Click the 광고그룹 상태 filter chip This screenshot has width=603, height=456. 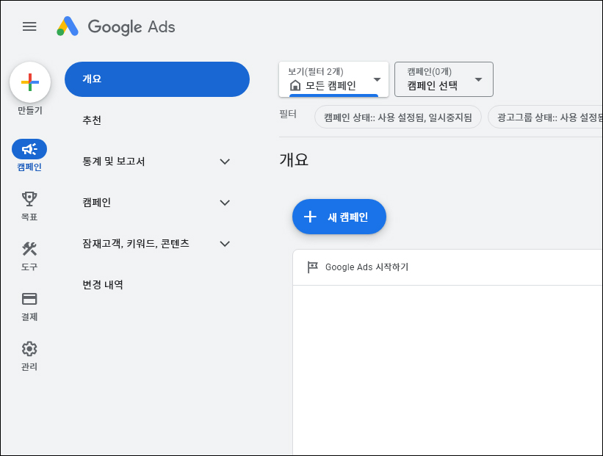click(x=547, y=117)
